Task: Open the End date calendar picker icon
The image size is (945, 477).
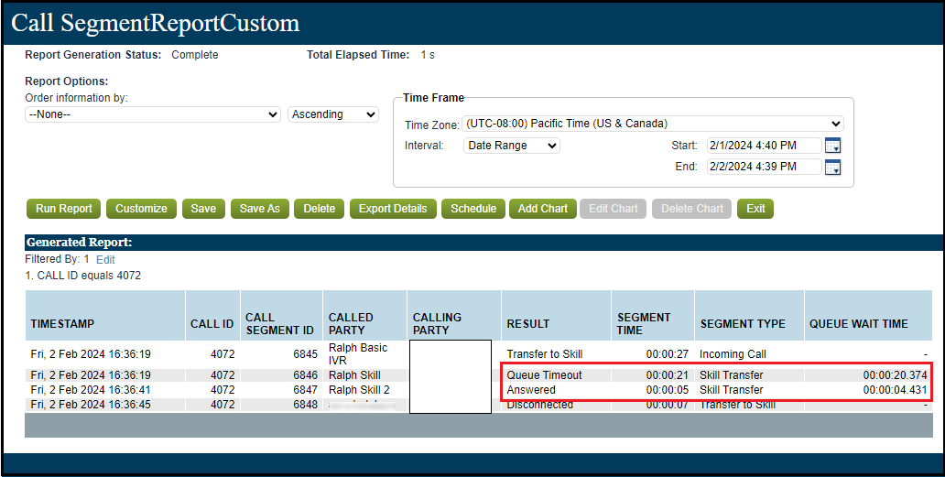Action: [x=832, y=167]
